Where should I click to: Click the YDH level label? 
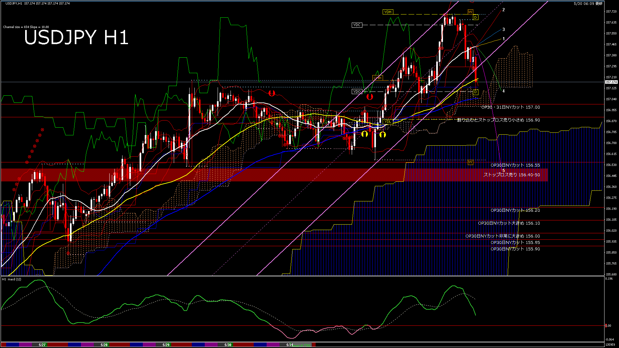(388, 12)
